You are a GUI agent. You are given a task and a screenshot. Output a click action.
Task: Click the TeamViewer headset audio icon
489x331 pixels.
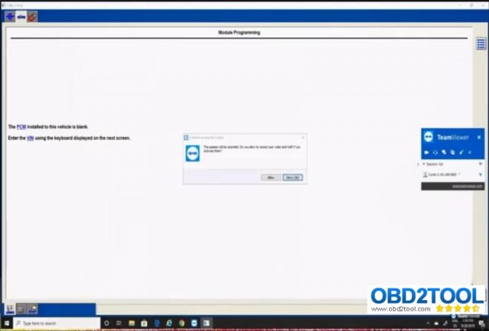pyautogui.click(x=436, y=152)
